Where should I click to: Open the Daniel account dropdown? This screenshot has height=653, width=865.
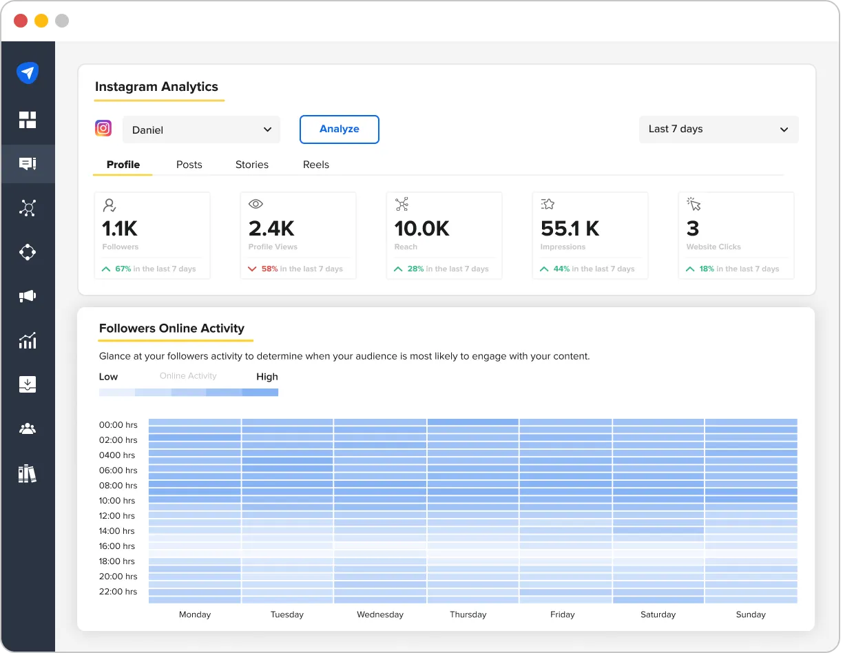pos(201,129)
